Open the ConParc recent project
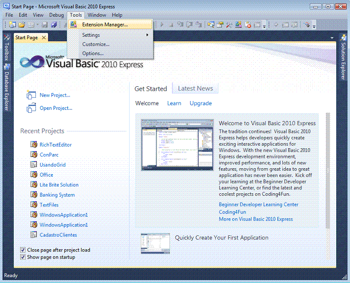The width and height of the screenshot is (350, 283). [x=49, y=154]
